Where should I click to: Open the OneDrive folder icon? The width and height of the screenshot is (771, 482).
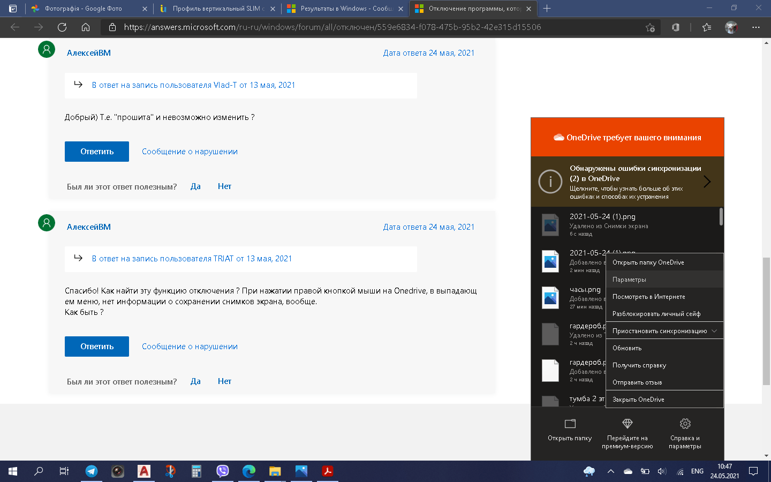[x=570, y=424]
